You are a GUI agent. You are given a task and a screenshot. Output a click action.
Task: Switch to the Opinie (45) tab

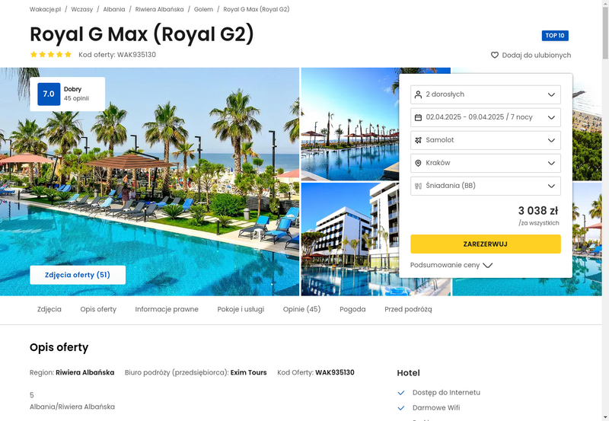[x=301, y=309]
